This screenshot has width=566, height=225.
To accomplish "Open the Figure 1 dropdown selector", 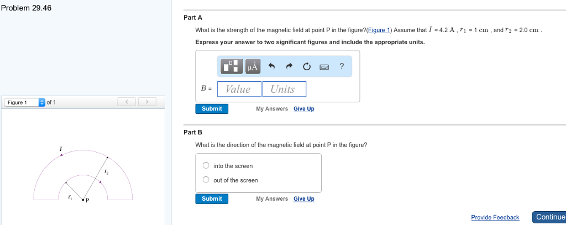I will click(x=24, y=103).
